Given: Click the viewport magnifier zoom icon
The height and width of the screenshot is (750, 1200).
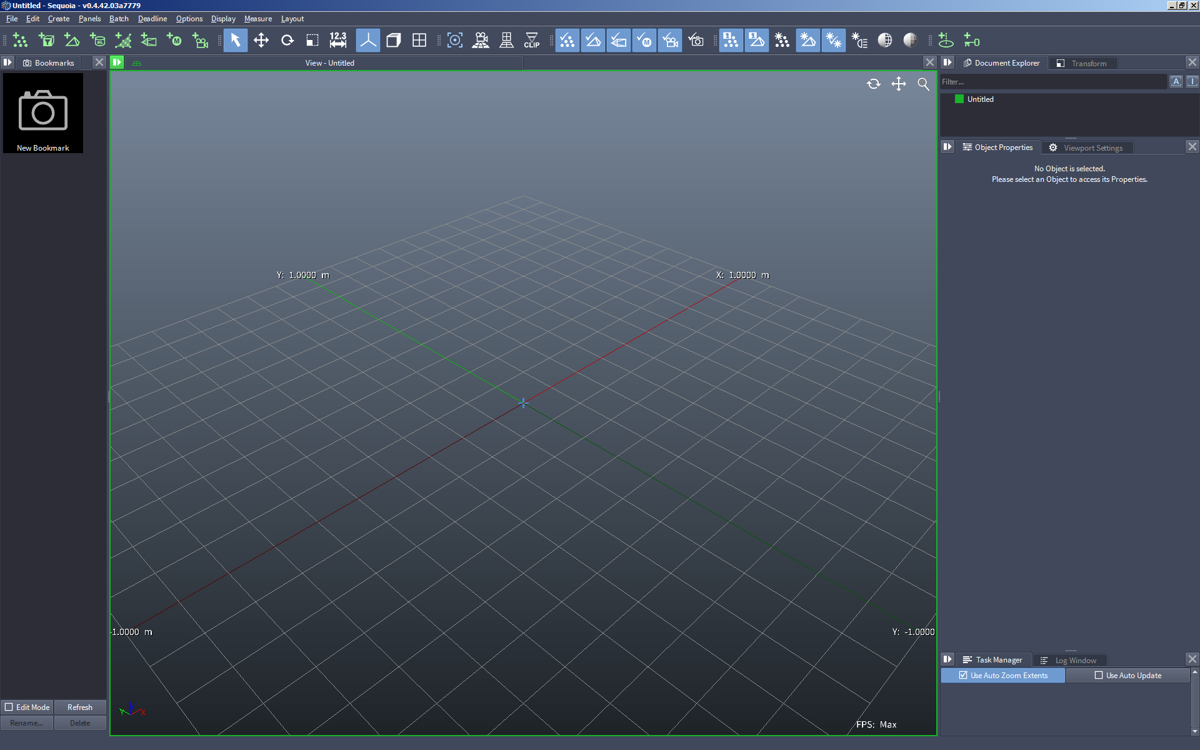Looking at the screenshot, I should (923, 84).
